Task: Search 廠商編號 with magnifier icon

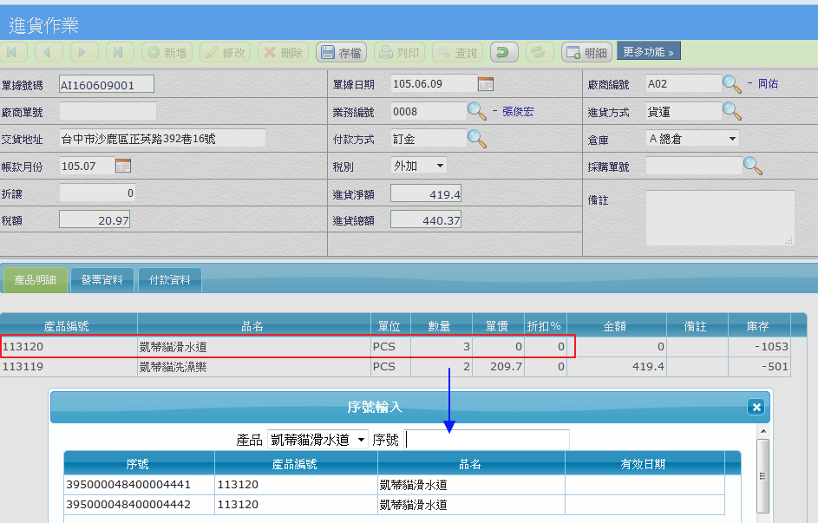Action: pos(733,84)
